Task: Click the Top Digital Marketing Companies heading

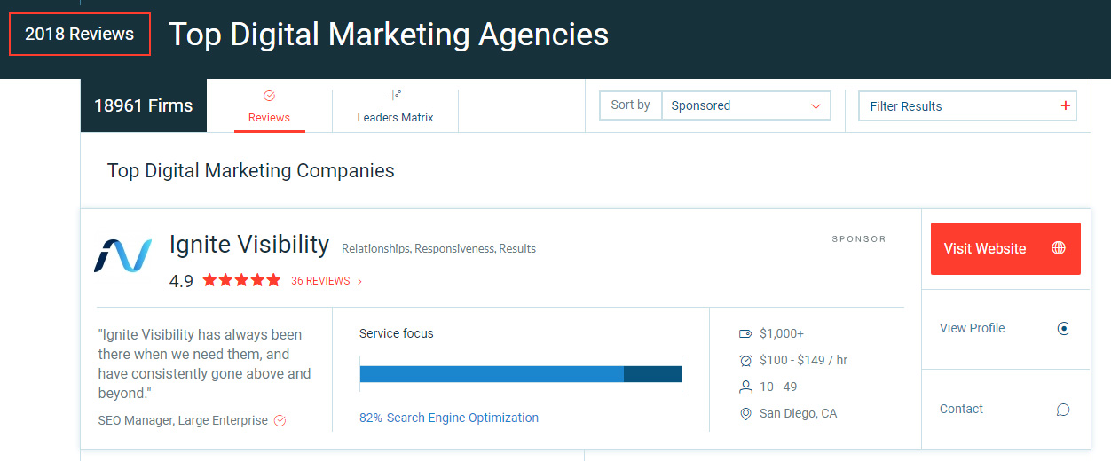Action: pyautogui.click(x=251, y=170)
